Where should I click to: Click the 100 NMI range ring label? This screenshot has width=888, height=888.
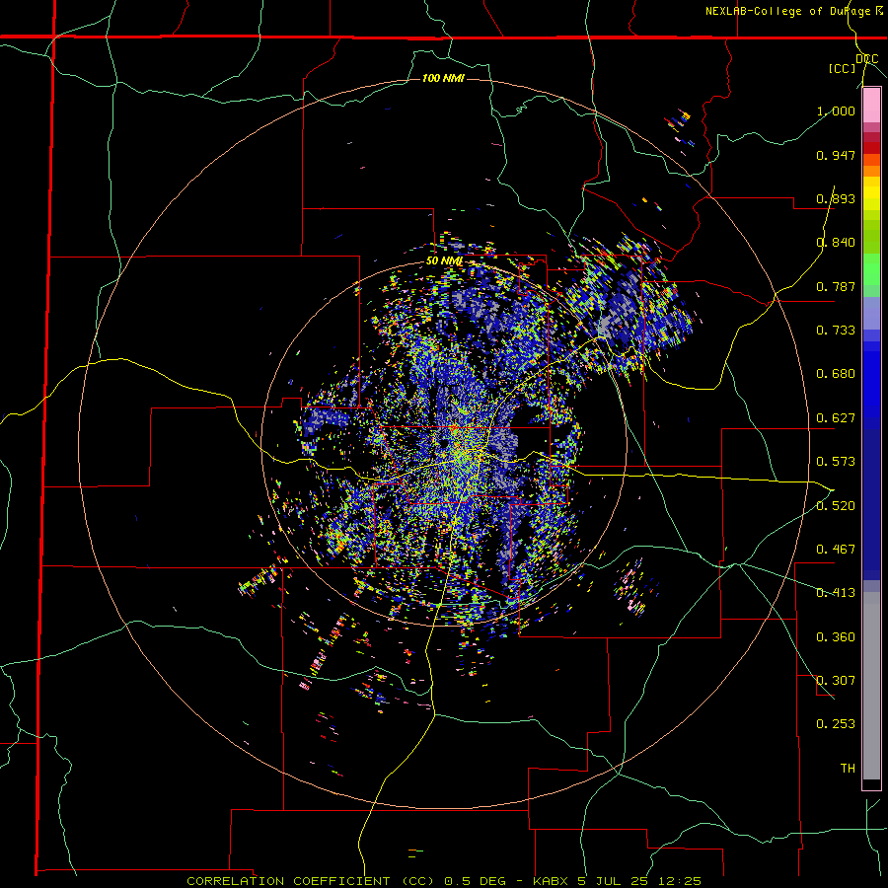(443, 78)
